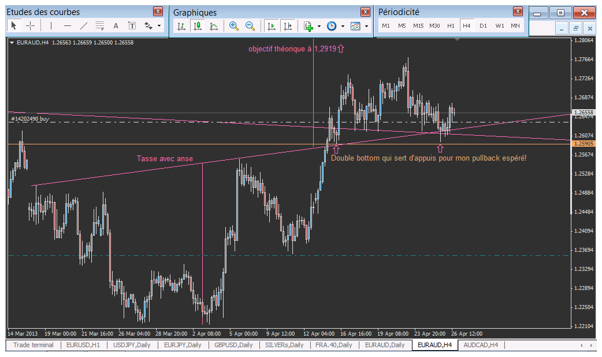This screenshot has height=357, width=602.
Task: Switch to EURJPY,Daily chart tab
Action: pyautogui.click(x=183, y=345)
